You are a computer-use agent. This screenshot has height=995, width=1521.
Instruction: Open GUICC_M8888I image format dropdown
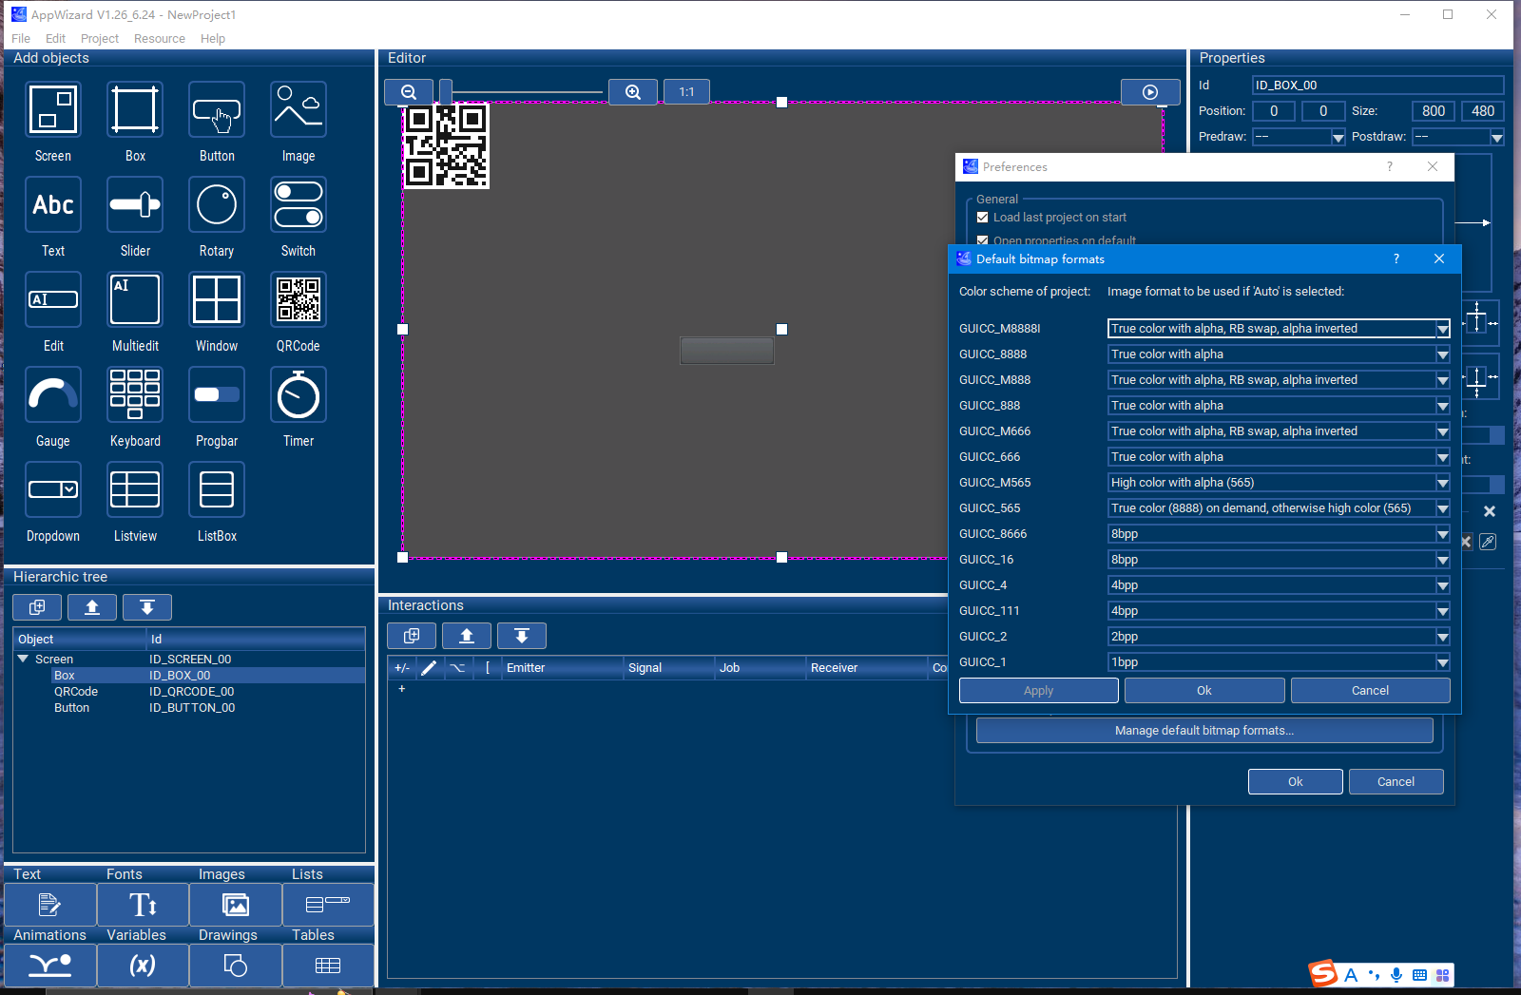[x=1442, y=329]
